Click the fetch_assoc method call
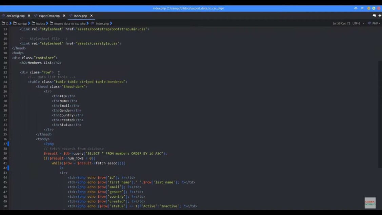 (x=106, y=163)
